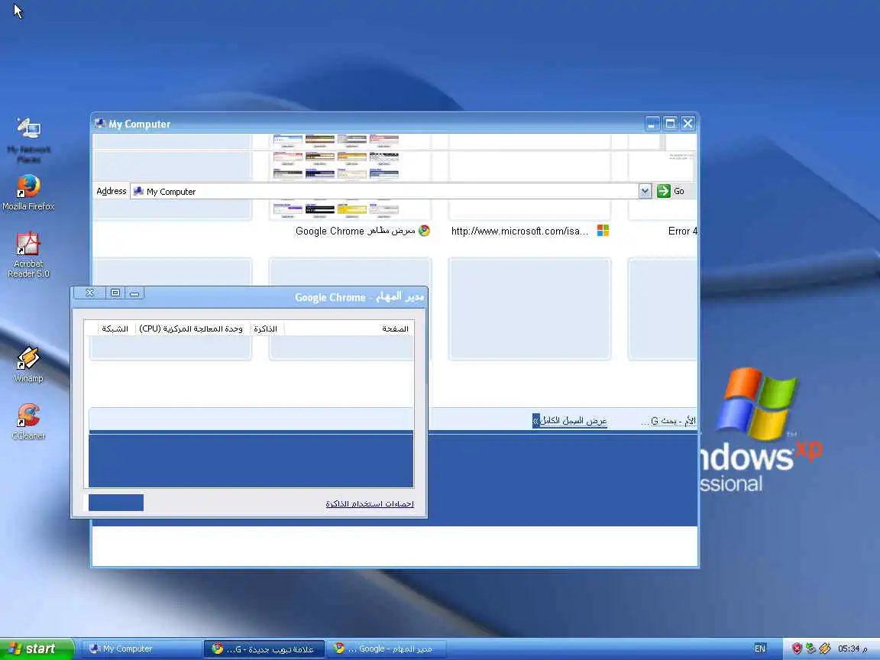Sort task manager by Network column
Screen dimensions: 880x660
115,329
